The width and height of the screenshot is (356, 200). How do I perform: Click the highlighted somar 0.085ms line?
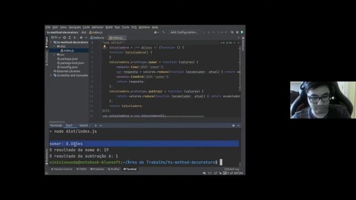pyautogui.click(x=144, y=143)
